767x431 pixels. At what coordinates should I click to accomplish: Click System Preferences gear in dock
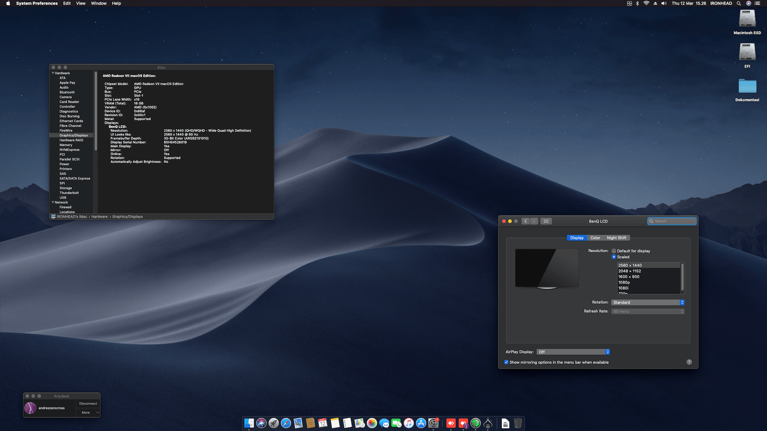tap(433, 423)
